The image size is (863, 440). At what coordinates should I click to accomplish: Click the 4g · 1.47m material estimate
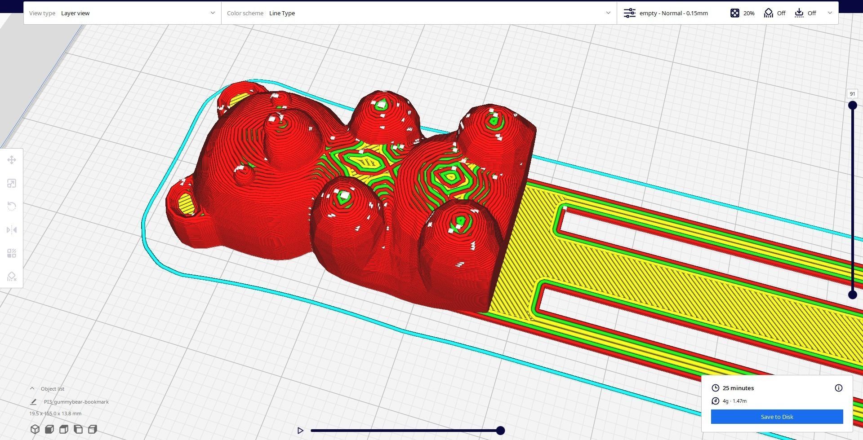pos(734,401)
